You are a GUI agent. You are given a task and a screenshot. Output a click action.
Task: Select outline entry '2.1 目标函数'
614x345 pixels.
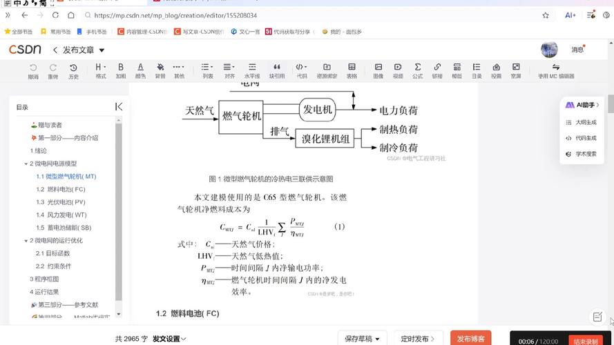click(x=53, y=253)
